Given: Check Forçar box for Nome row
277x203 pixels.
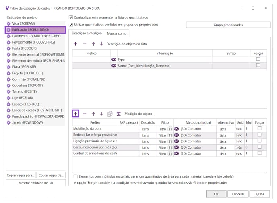Looking at the screenshot, I should coord(258,65).
